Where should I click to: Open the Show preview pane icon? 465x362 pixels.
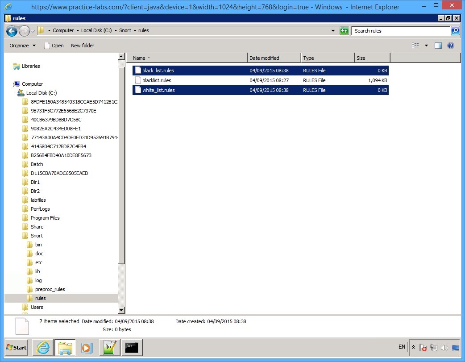438,45
